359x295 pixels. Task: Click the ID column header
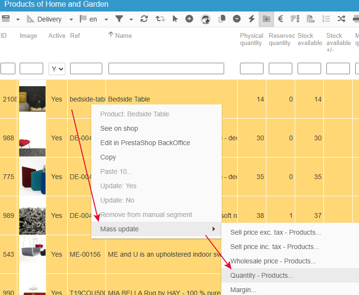(x=3, y=35)
